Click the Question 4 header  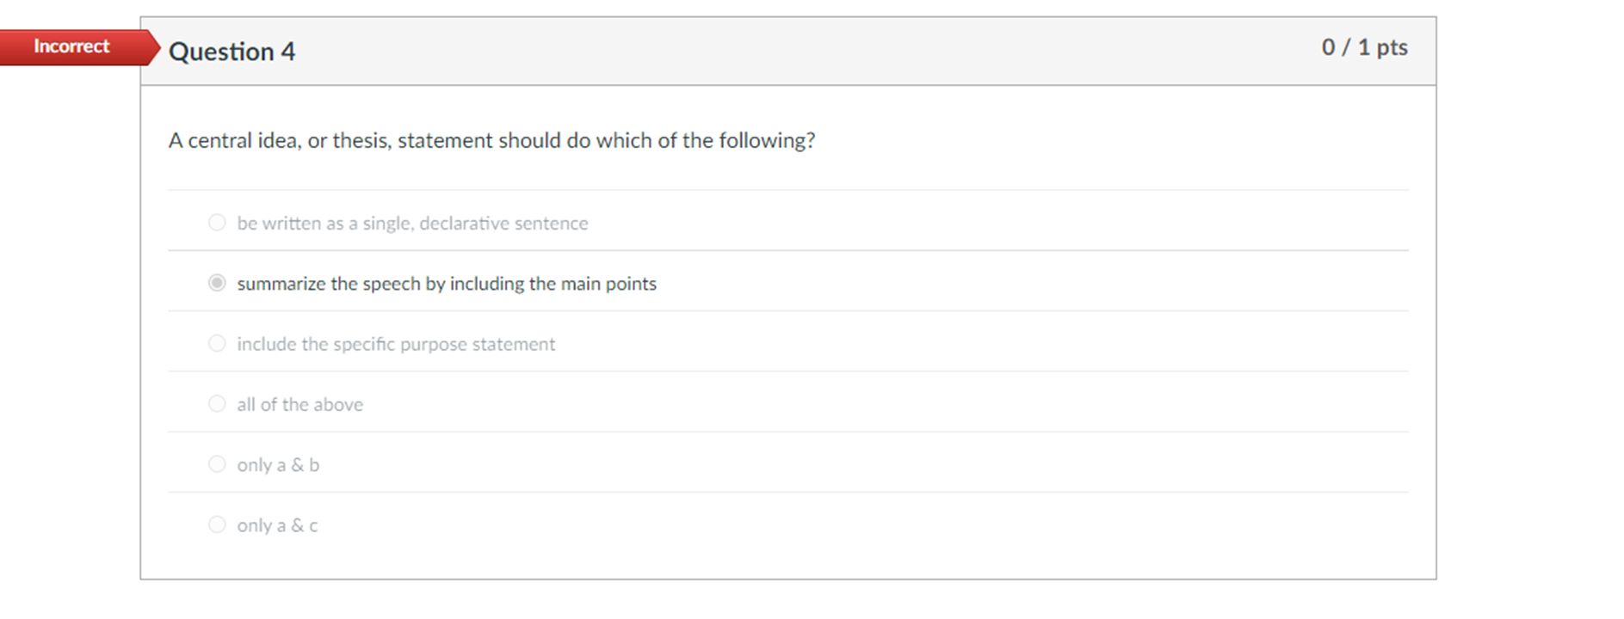click(x=232, y=52)
